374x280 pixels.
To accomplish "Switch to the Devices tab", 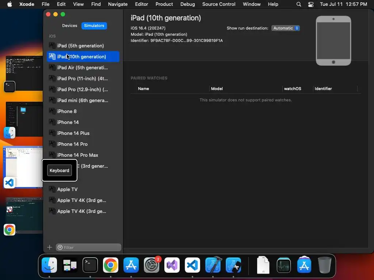I will (70, 26).
